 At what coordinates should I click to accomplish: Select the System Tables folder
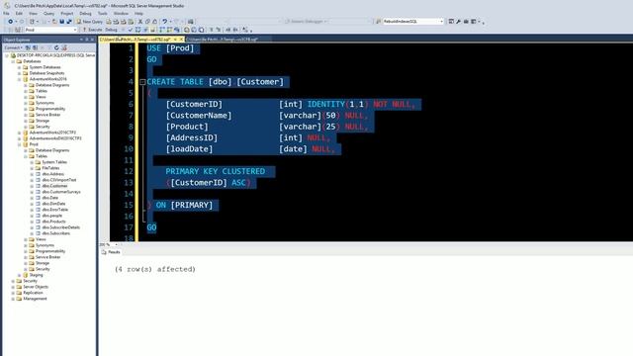coord(54,162)
